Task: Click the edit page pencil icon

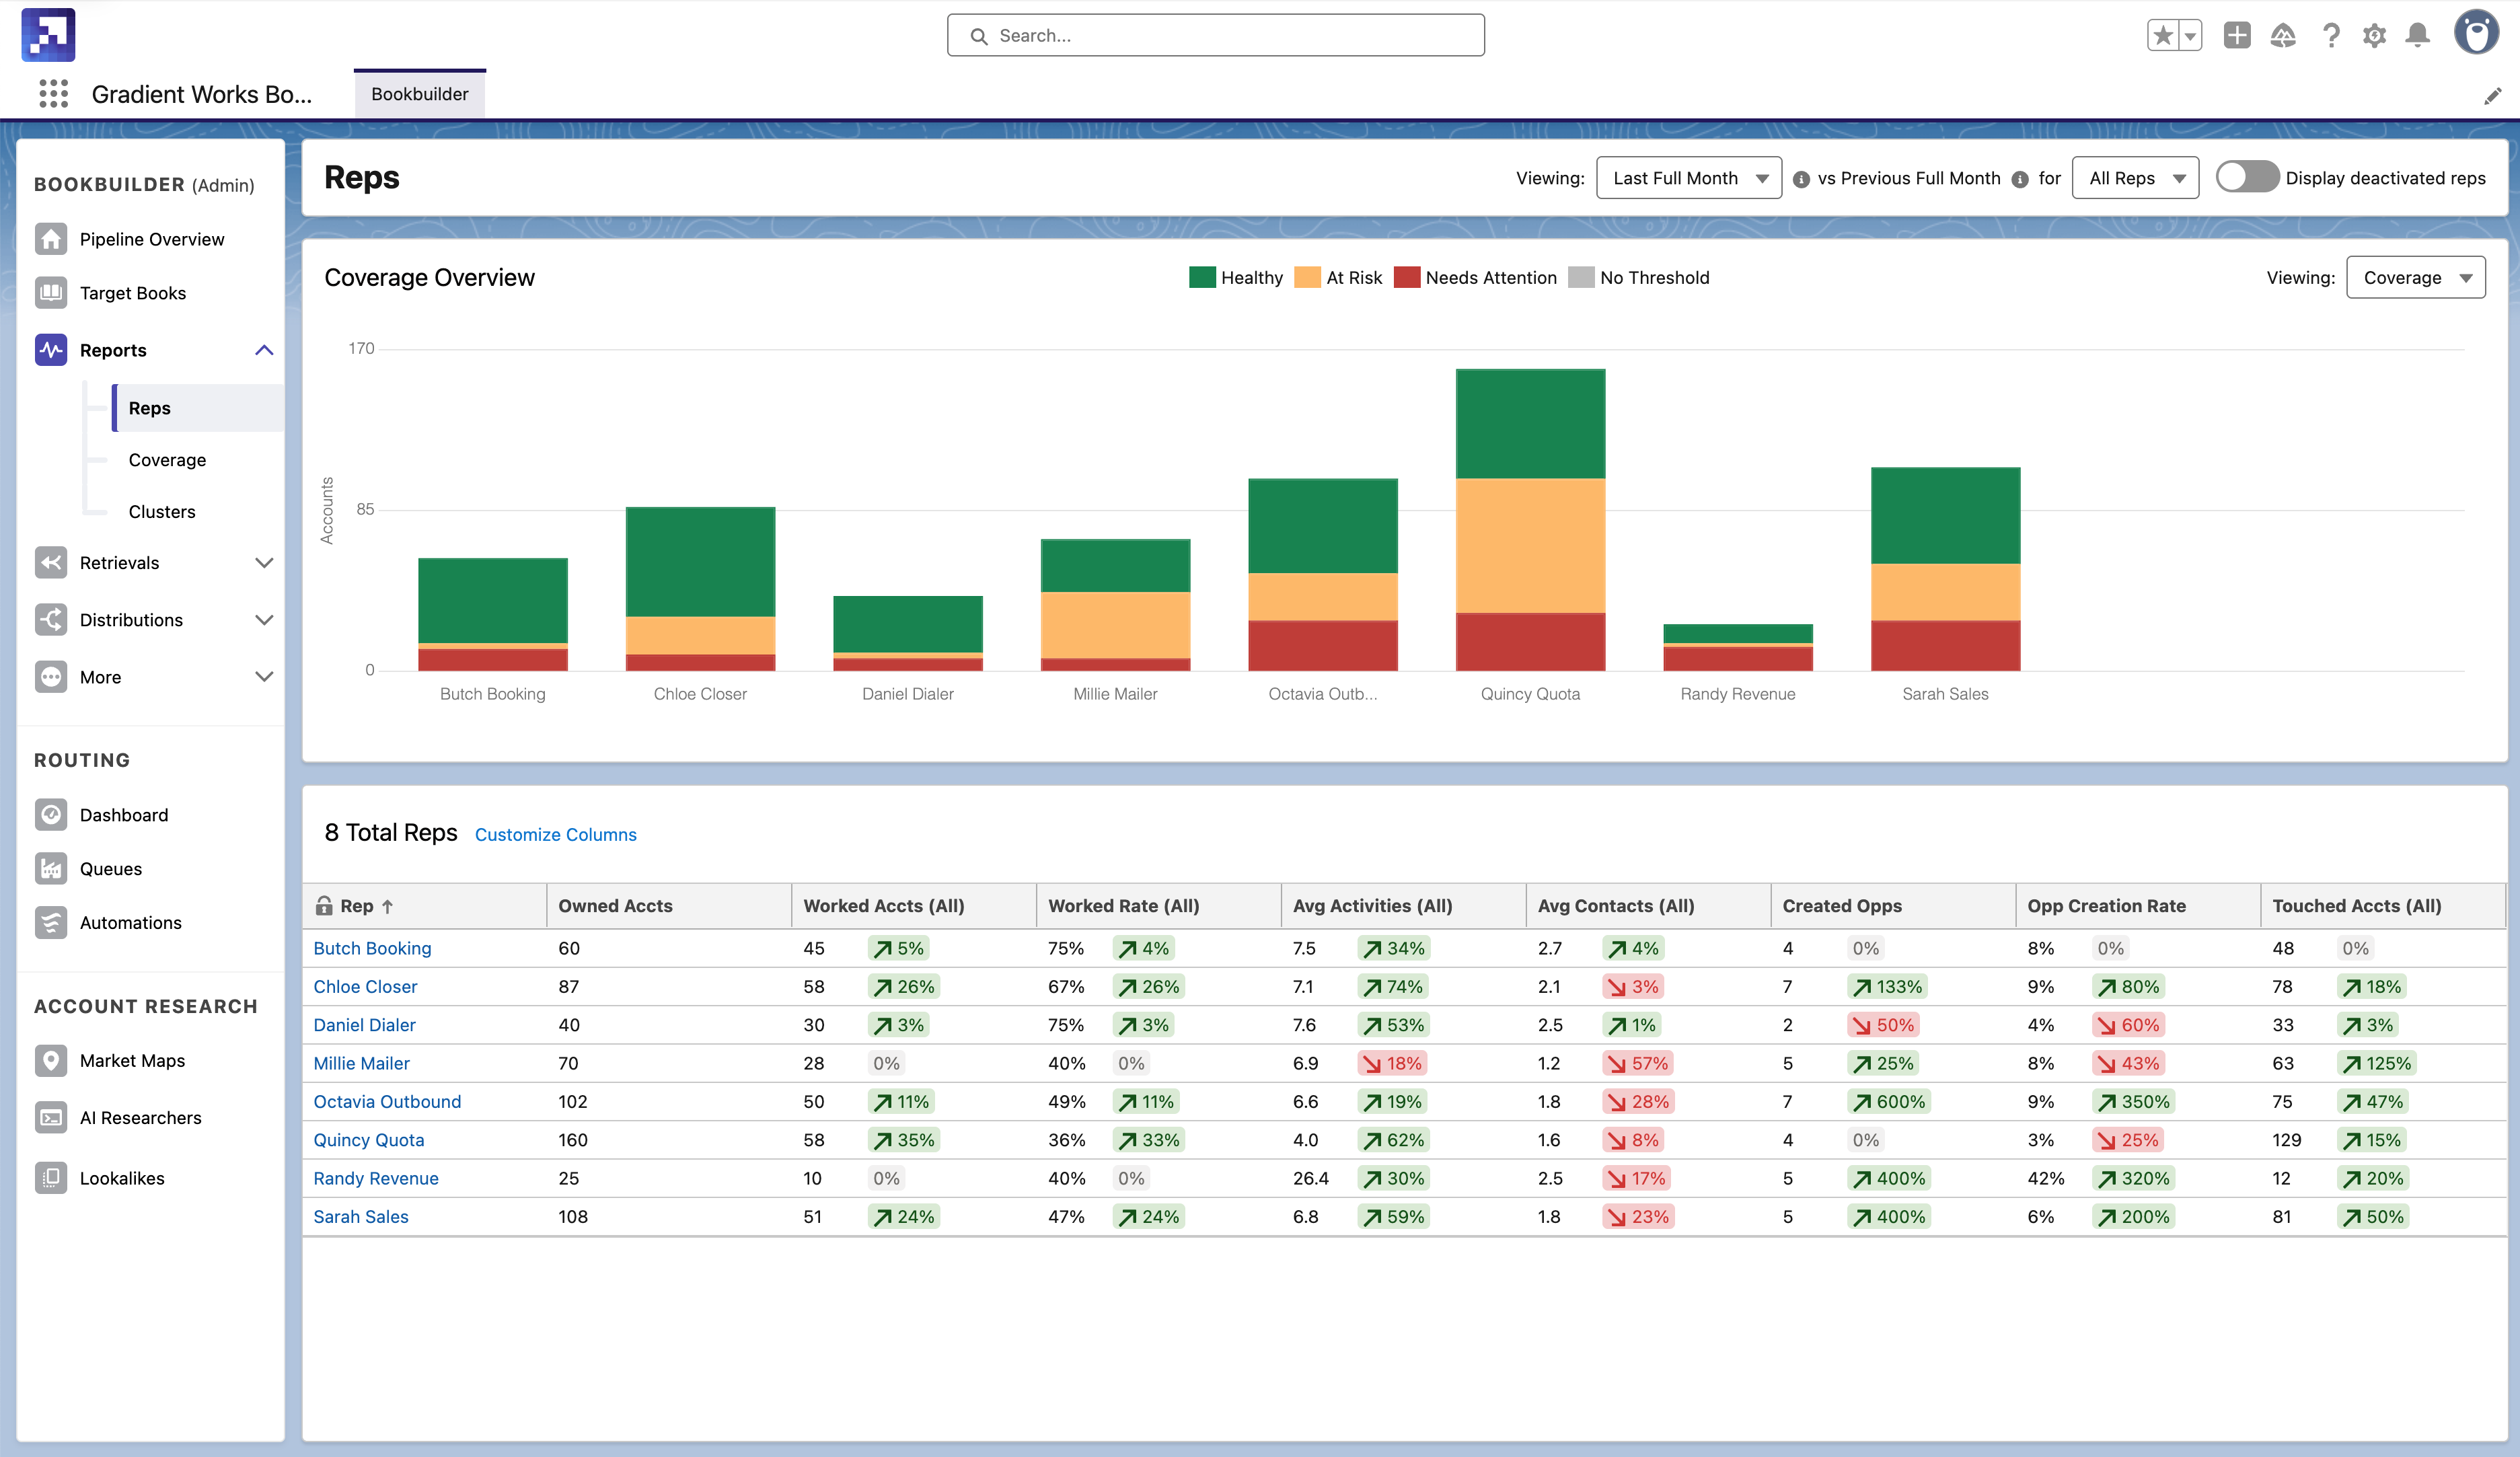Action: tap(2492, 96)
